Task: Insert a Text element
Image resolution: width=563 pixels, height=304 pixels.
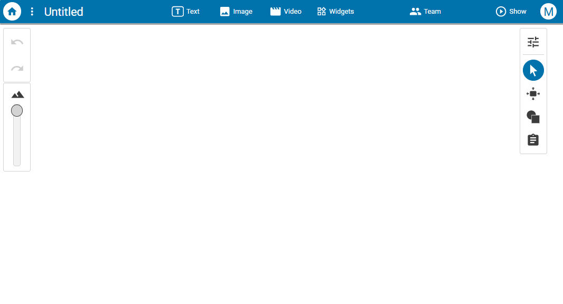Action: 185,11
